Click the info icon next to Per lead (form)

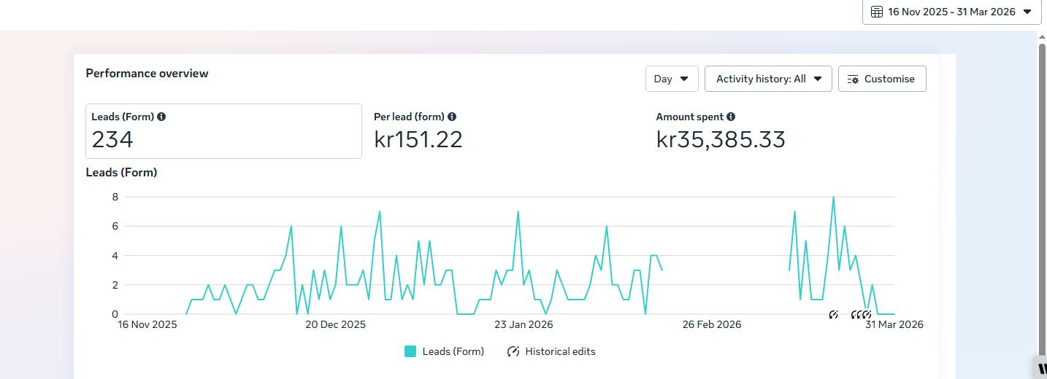coord(452,117)
